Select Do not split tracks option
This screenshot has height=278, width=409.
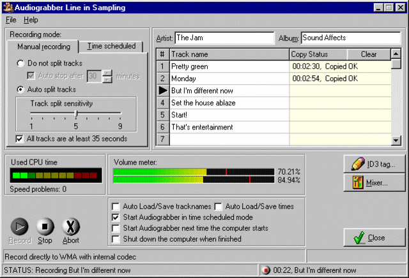21,64
